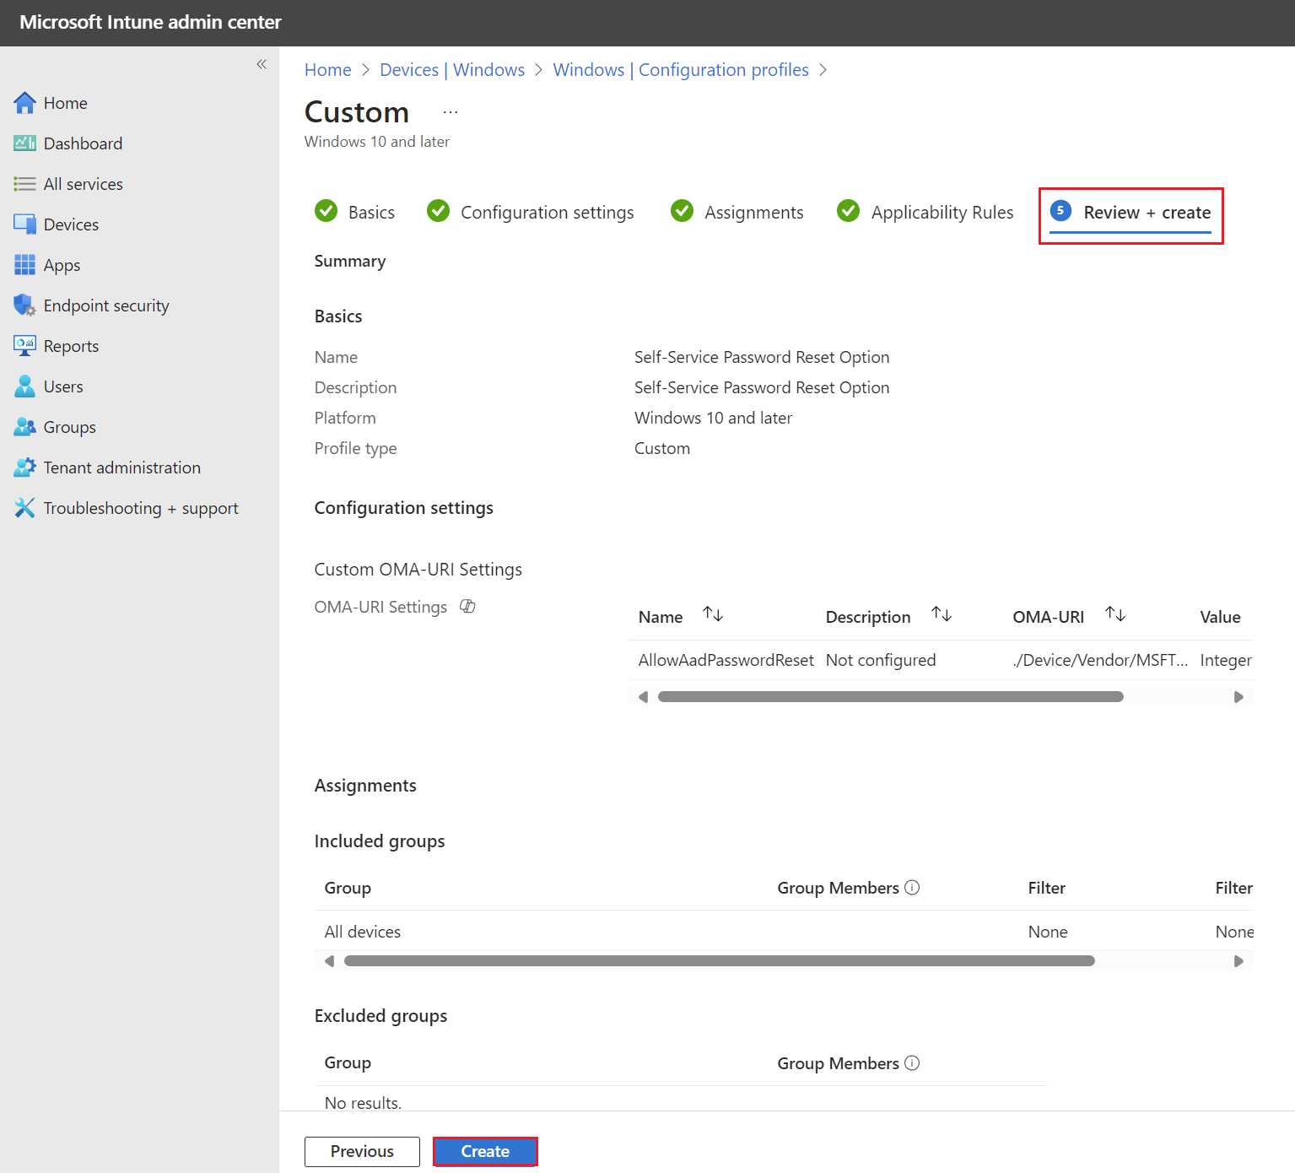Screen dimensions: 1295x1173
Task: Click the Self-Service Password Reset Option name value
Action: (762, 357)
